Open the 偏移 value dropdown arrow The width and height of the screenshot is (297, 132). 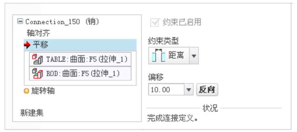coord(188,90)
